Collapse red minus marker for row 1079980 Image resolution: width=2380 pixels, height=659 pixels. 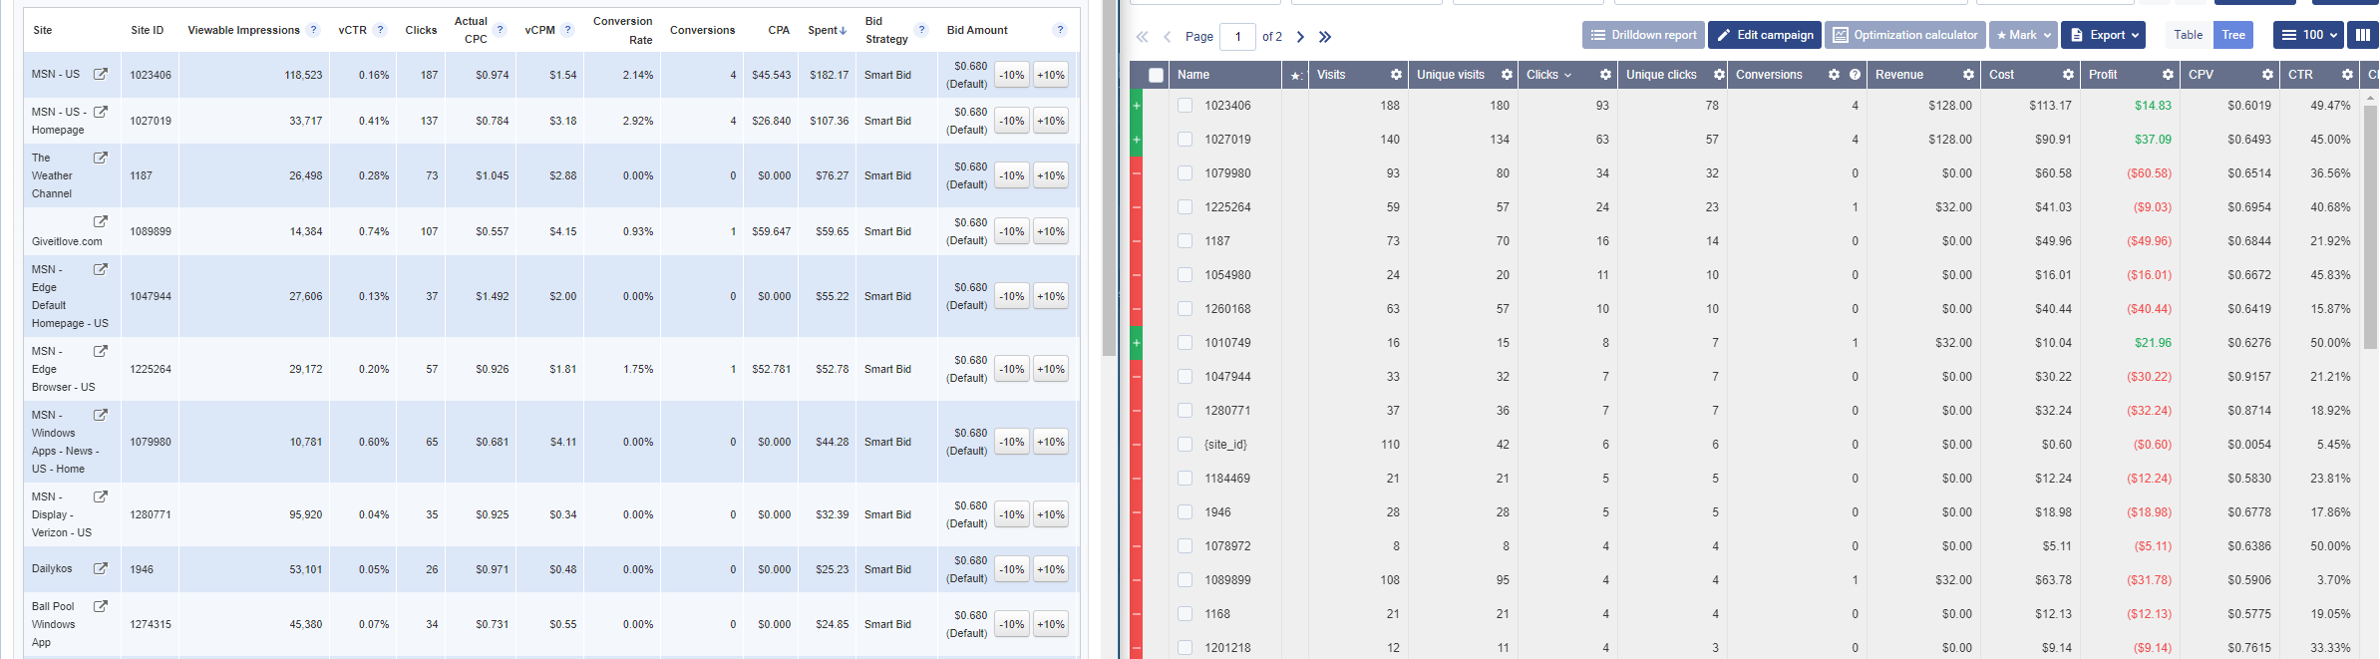(1136, 172)
